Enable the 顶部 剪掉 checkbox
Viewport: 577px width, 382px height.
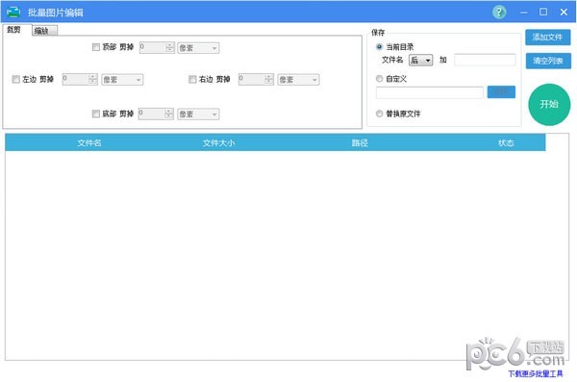coord(95,47)
